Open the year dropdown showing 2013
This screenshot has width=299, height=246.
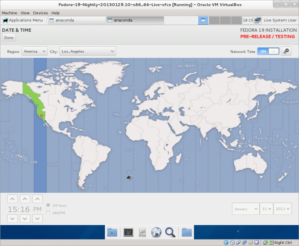(x=283, y=209)
